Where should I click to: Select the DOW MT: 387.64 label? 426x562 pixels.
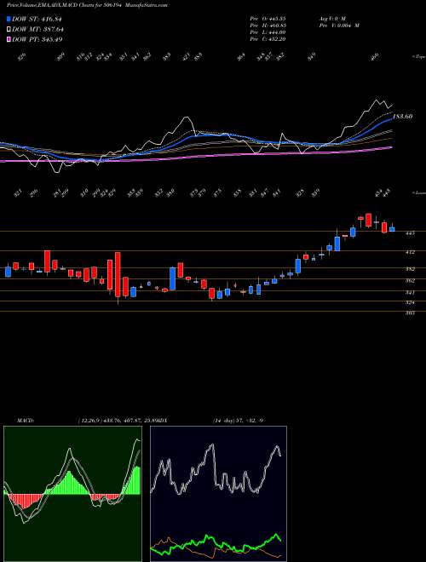pos(38,29)
